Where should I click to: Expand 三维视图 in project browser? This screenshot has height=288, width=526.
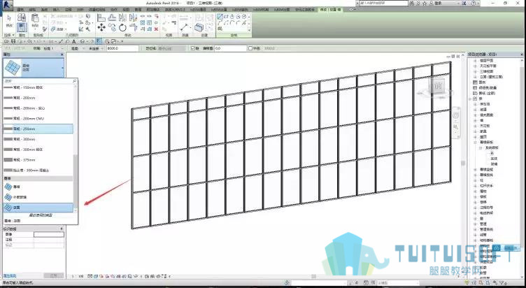(x=475, y=71)
